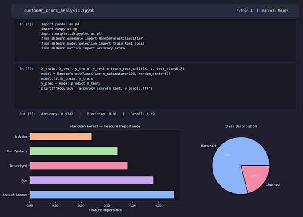The height and width of the screenshot is (217, 303).
Task: Click the 0.05 x-axis tick label
Action: (55, 205)
